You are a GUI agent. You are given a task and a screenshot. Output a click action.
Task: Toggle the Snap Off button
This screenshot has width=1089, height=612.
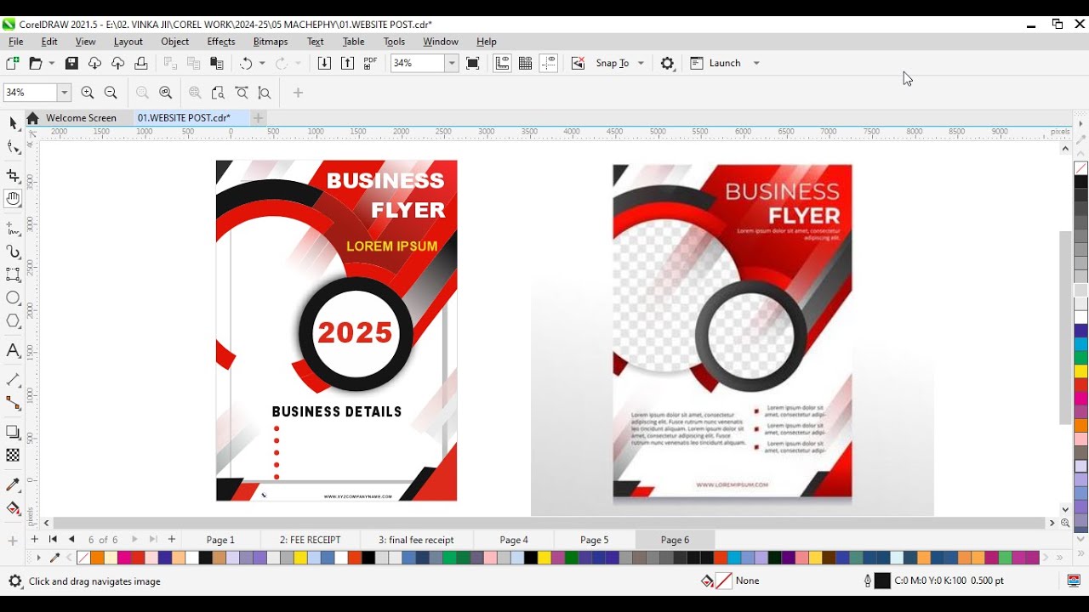tap(578, 63)
